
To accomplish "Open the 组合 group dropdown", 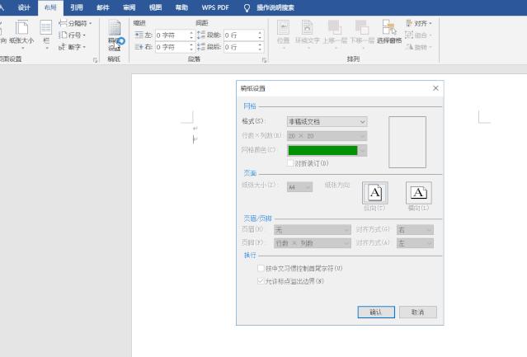I will [x=418, y=35].
